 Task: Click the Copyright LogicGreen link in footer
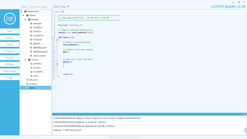tap(124, 137)
